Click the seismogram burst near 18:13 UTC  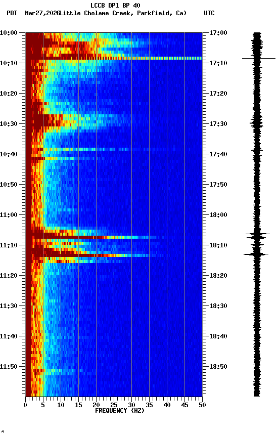pos(256,254)
